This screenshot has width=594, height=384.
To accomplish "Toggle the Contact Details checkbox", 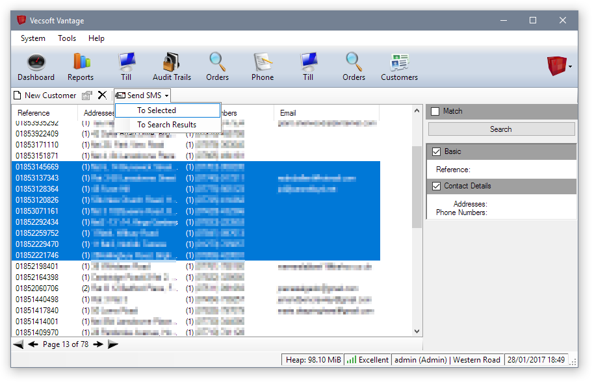I will pos(437,186).
